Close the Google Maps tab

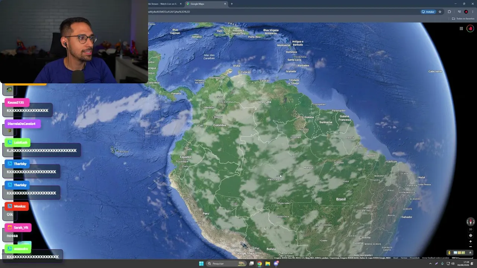(225, 4)
